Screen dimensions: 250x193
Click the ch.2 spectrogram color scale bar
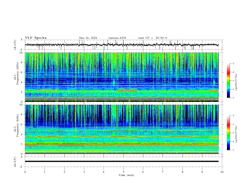(x=228, y=133)
